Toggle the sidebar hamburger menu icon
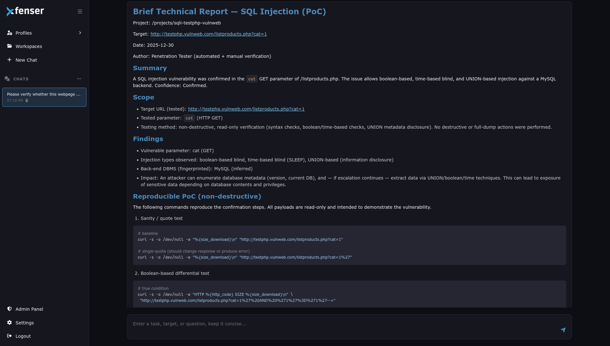Screen dimensions: 610x346 point(80,11)
